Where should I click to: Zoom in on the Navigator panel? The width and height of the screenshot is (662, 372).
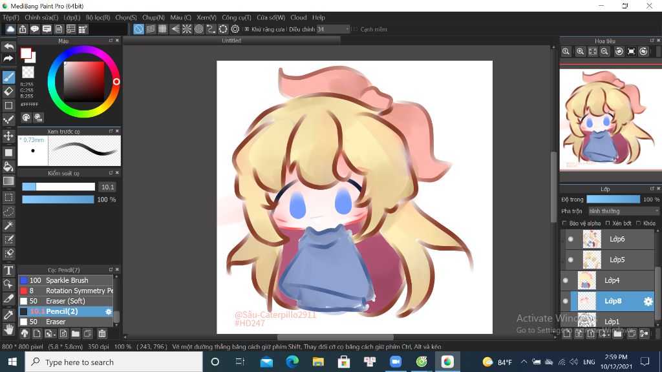click(x=581, y=52)
